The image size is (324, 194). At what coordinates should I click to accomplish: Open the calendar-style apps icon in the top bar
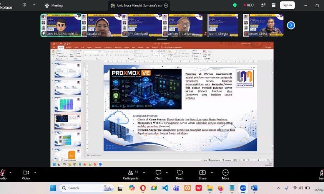[x=273, y=5]
